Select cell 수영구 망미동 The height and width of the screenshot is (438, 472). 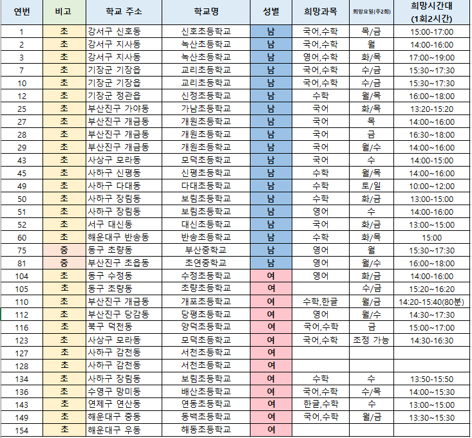click(x=124, y=392)
